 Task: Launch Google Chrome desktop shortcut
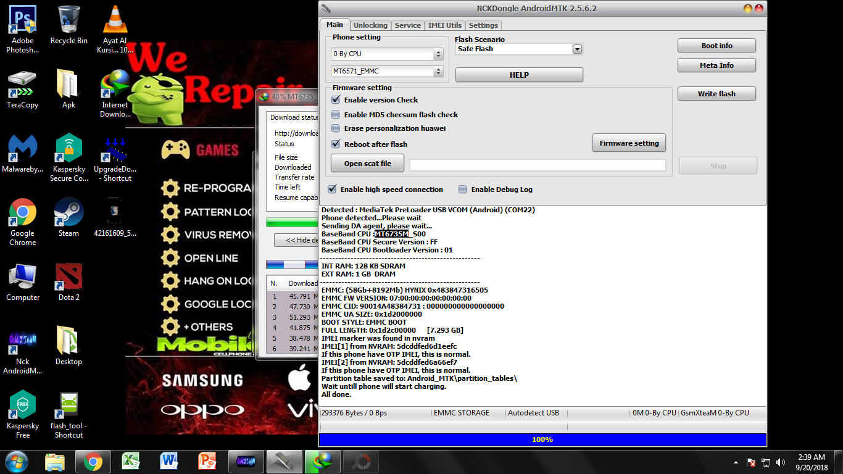pyautogui.click(x=23, y=222)
